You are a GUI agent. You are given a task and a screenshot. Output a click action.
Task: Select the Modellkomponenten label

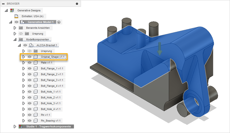[37, 39]
